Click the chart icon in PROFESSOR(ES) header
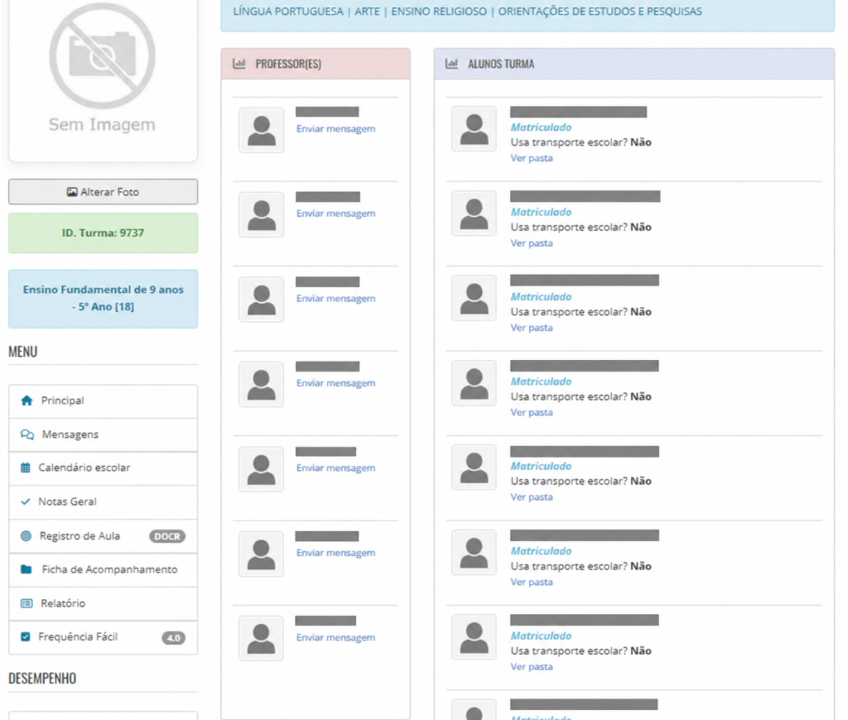 (239, 64)
